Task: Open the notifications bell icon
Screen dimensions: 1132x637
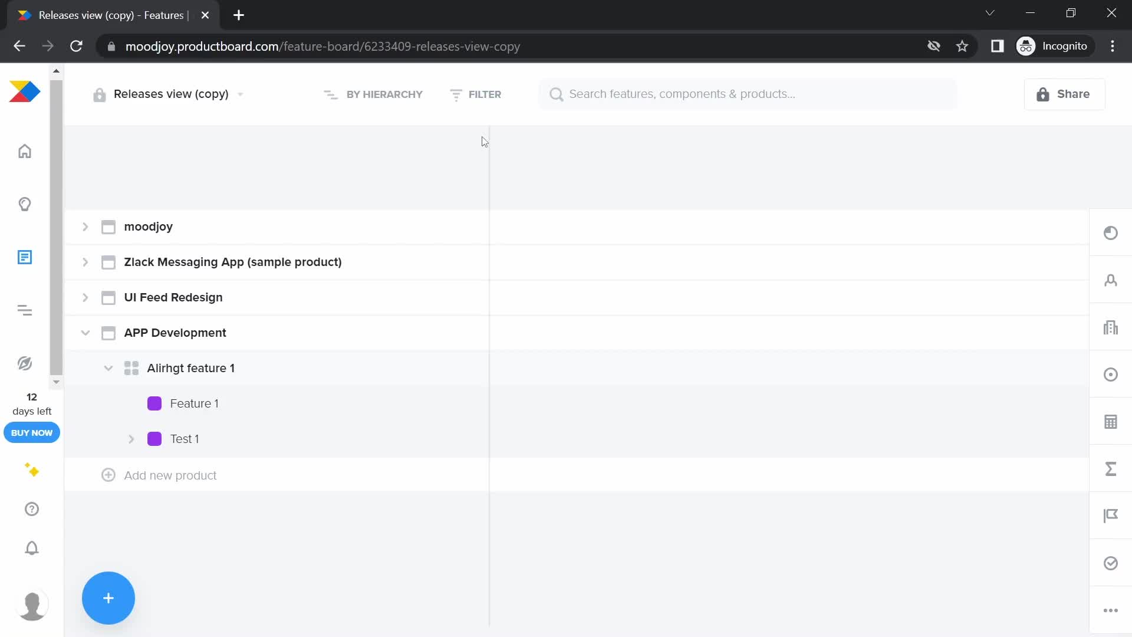Action: click(x=32, y=548)
